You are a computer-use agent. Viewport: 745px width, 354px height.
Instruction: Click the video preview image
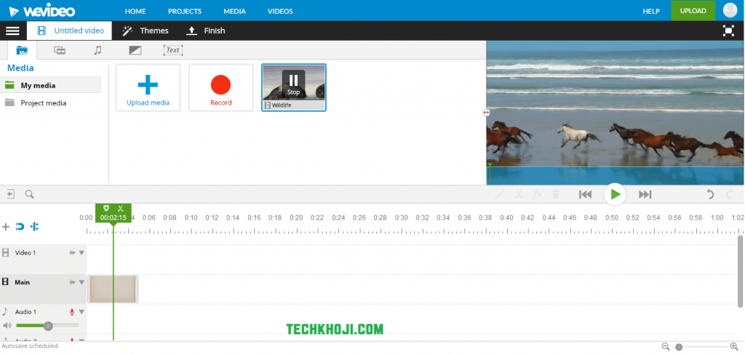click(x=615, y=113)
